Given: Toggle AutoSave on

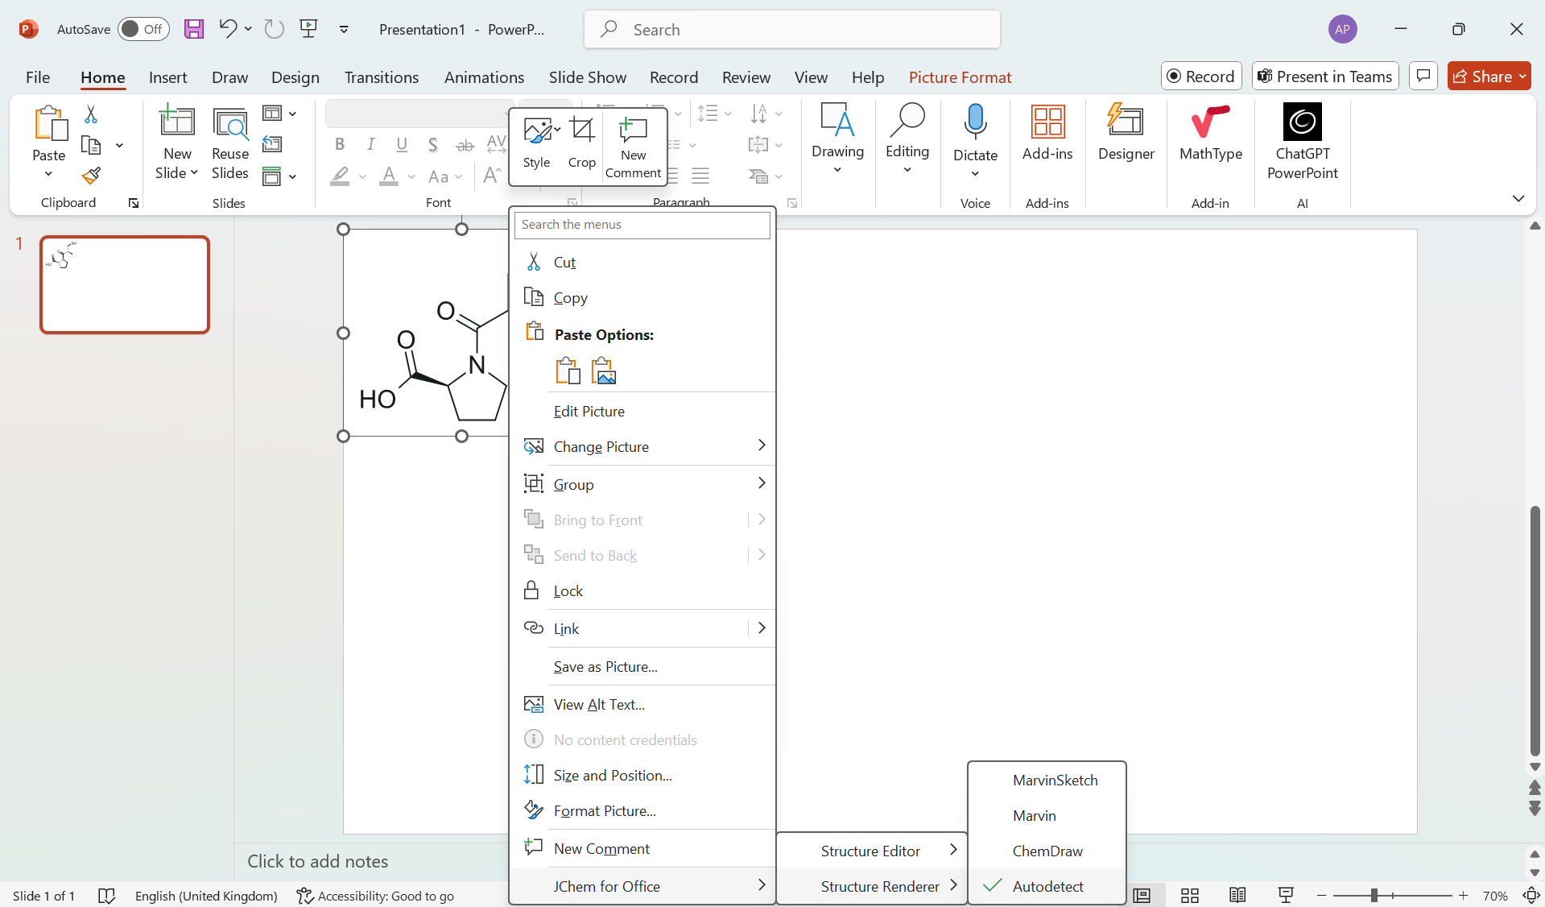Looking at the screenshot, I should [143, 29].
